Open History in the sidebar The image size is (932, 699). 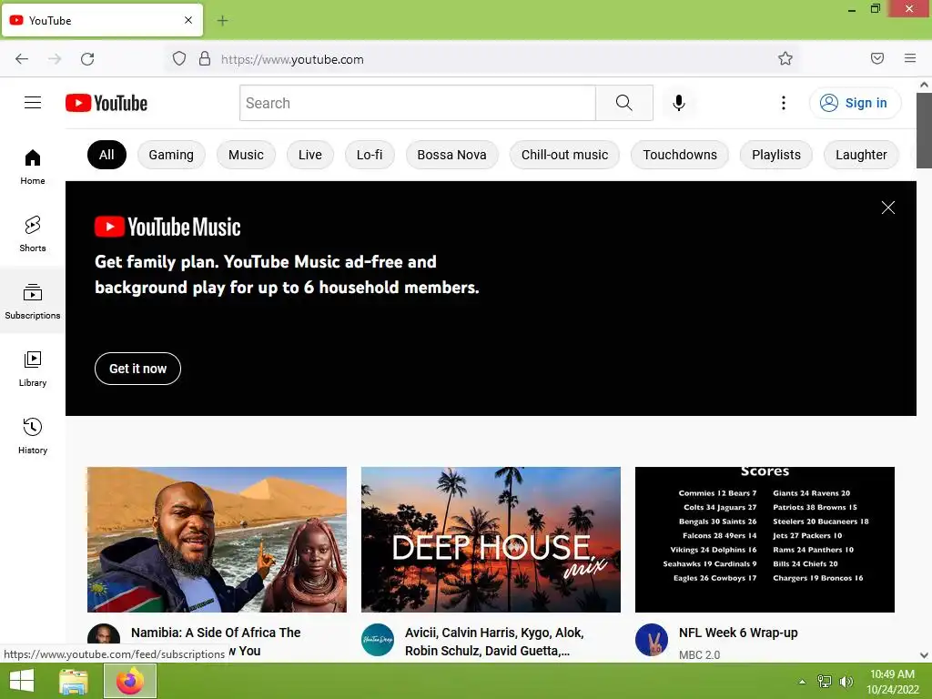33,436
